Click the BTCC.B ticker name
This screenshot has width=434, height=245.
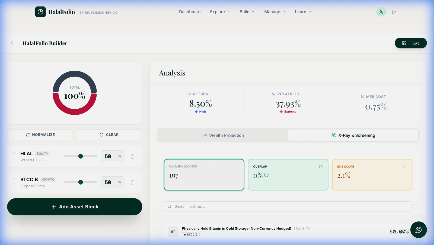(x=29, y=180)
